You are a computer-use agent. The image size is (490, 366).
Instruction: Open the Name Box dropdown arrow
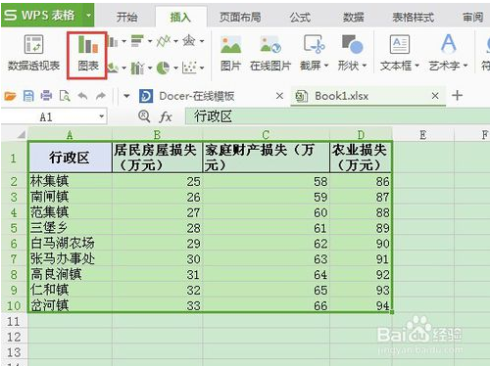[102, 116]
